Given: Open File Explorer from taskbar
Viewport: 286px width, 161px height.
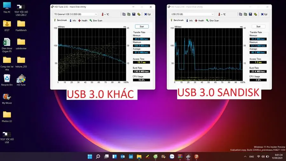Looking at the screenshot, I should [139, 157].
